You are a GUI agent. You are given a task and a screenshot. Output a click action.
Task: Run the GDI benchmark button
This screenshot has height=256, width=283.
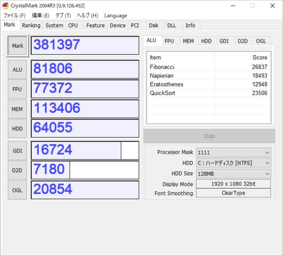coord(18,151)
